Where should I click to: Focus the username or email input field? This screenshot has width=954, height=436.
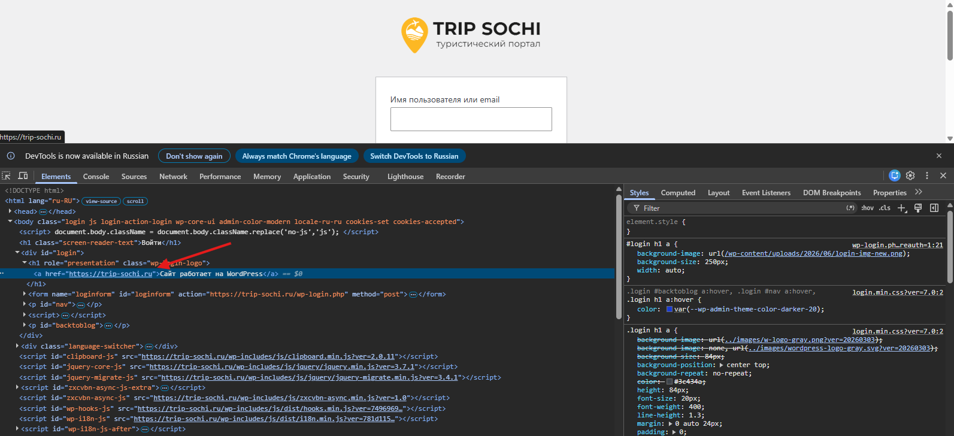click(x=471, y=119)
